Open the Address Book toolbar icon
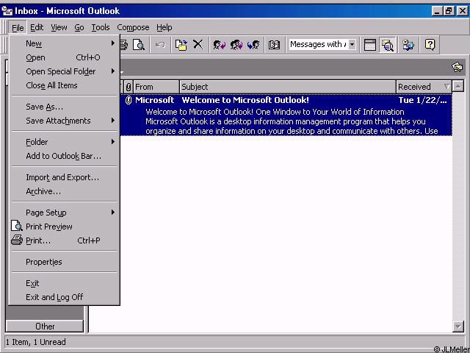 (x=274, y=45)
